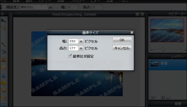Click the Navigator preview thumbnail
The height and width of the screenshot is (107, 187).
tap(167, 30)
